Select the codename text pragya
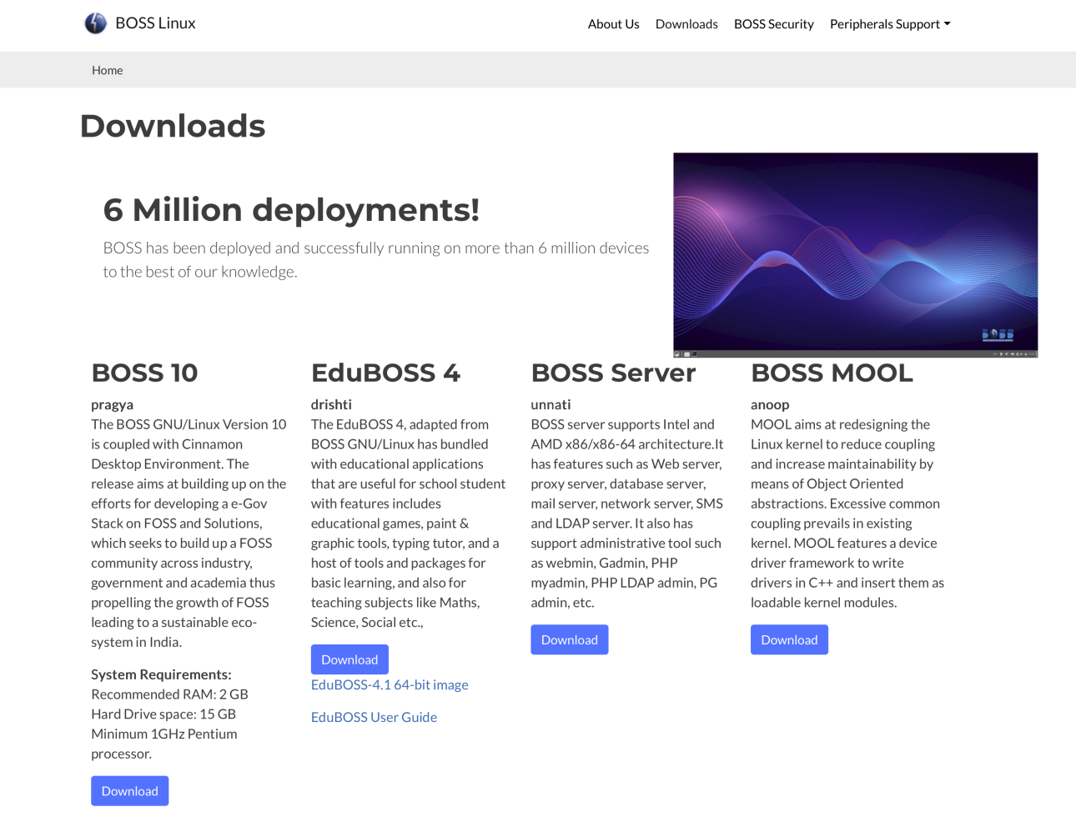 (x=113, y=404)
